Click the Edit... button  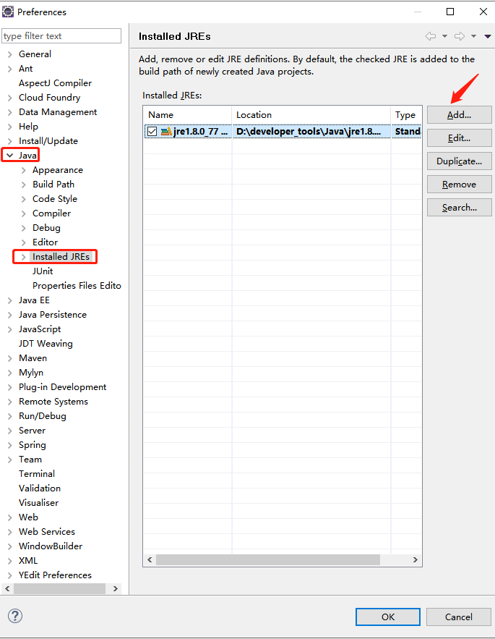459,138
